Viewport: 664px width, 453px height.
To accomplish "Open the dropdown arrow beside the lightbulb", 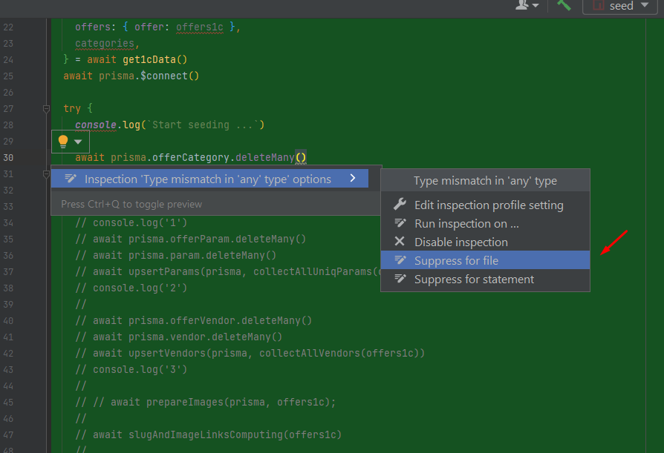I will point(78,142).
